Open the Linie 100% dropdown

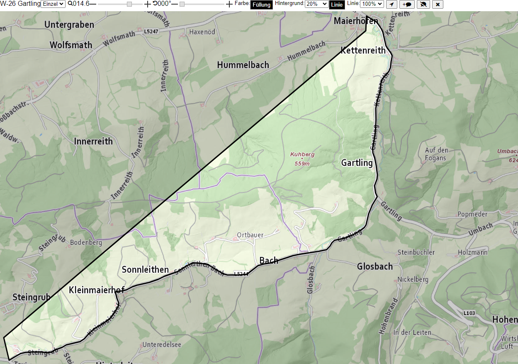[x=372, y=4]
